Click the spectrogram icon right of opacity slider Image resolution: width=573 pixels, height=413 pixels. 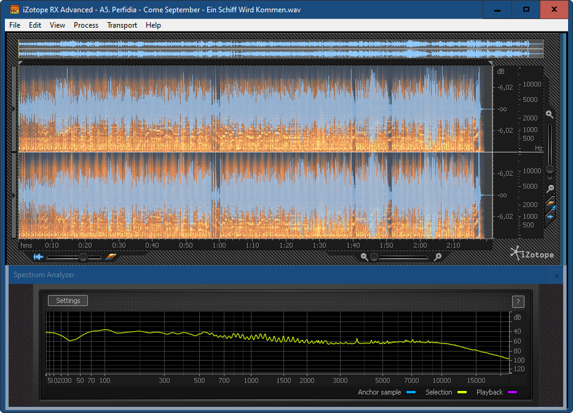111,257
